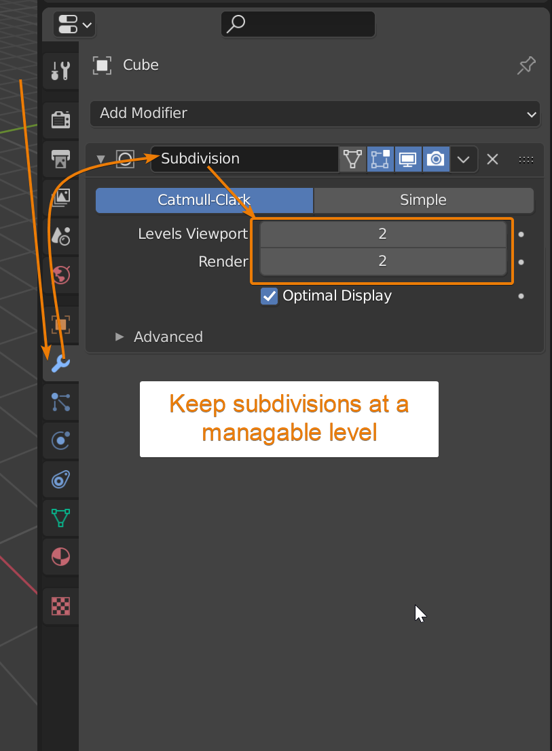Collapse the Subdivision modifier panel

click(101, 159)
